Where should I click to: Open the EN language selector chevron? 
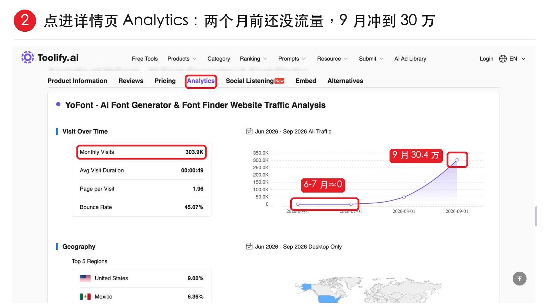[523, 59]
